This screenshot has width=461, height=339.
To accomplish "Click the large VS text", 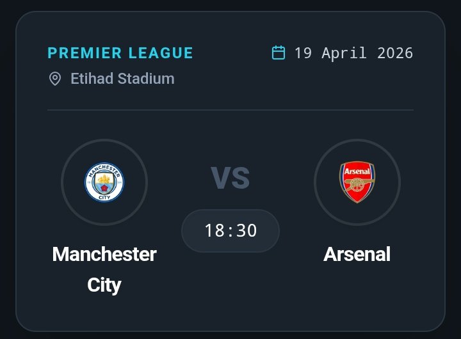I will pyautogui.click(x=230, y=178).
